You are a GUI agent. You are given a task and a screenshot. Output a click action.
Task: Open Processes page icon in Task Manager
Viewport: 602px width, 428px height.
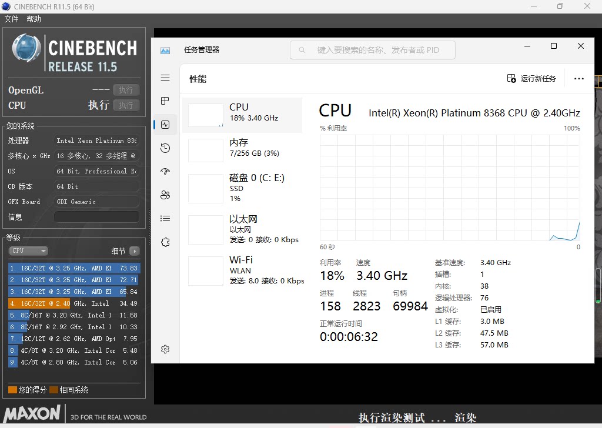pyautogui.click(x=165, y=101)
